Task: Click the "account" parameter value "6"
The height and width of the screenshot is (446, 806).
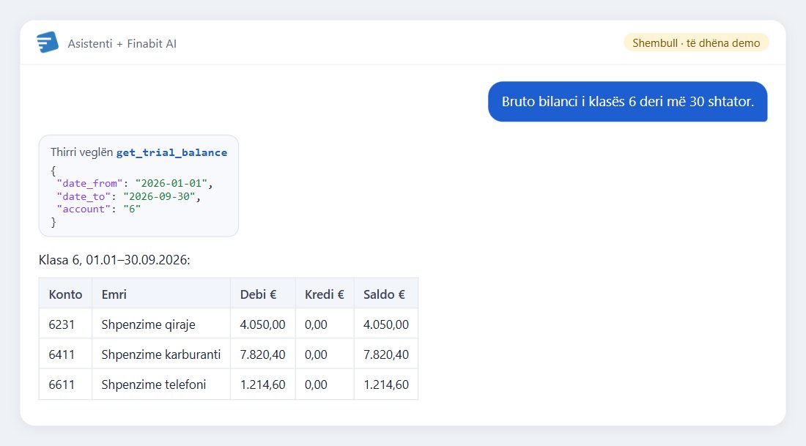Action: [x=132, y=209]
